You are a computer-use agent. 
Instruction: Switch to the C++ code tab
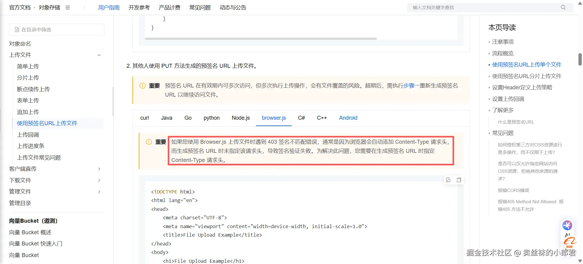(x=322, y=118)
